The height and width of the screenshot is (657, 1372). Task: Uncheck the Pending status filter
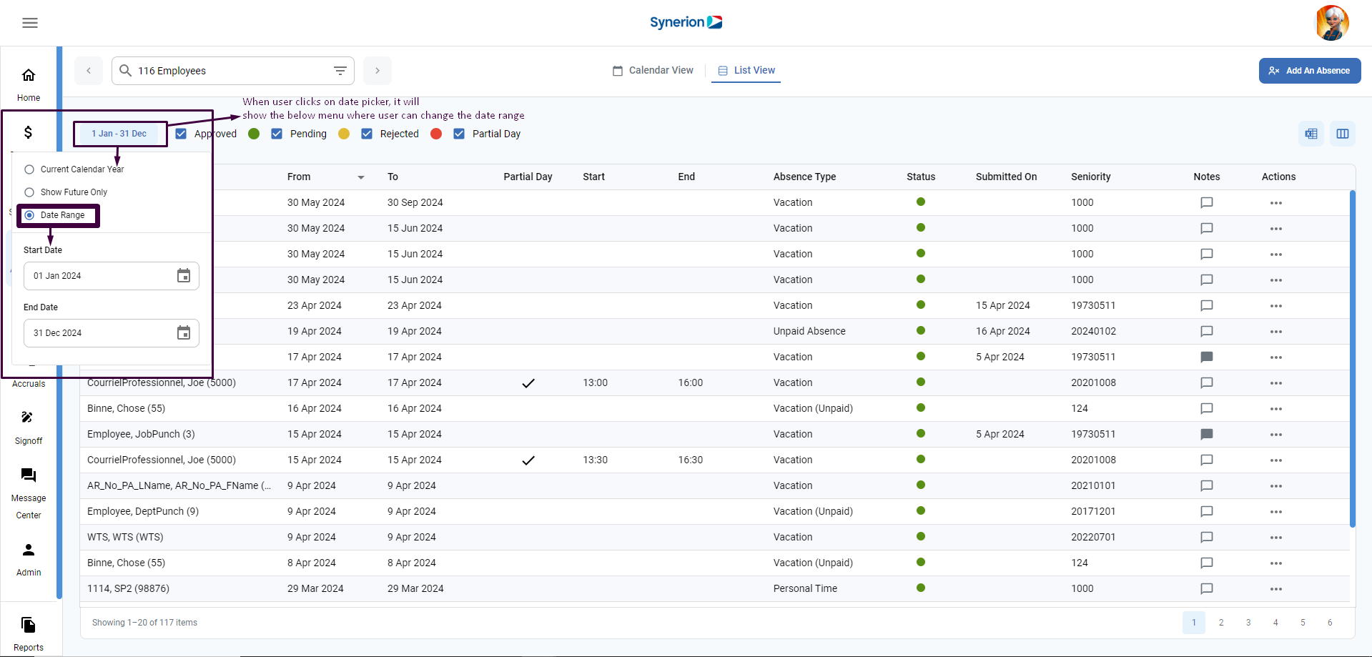click(x=277, y=134)
